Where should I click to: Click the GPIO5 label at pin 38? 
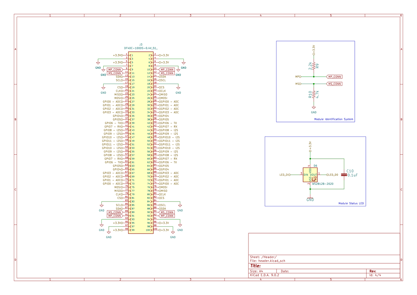164,120
